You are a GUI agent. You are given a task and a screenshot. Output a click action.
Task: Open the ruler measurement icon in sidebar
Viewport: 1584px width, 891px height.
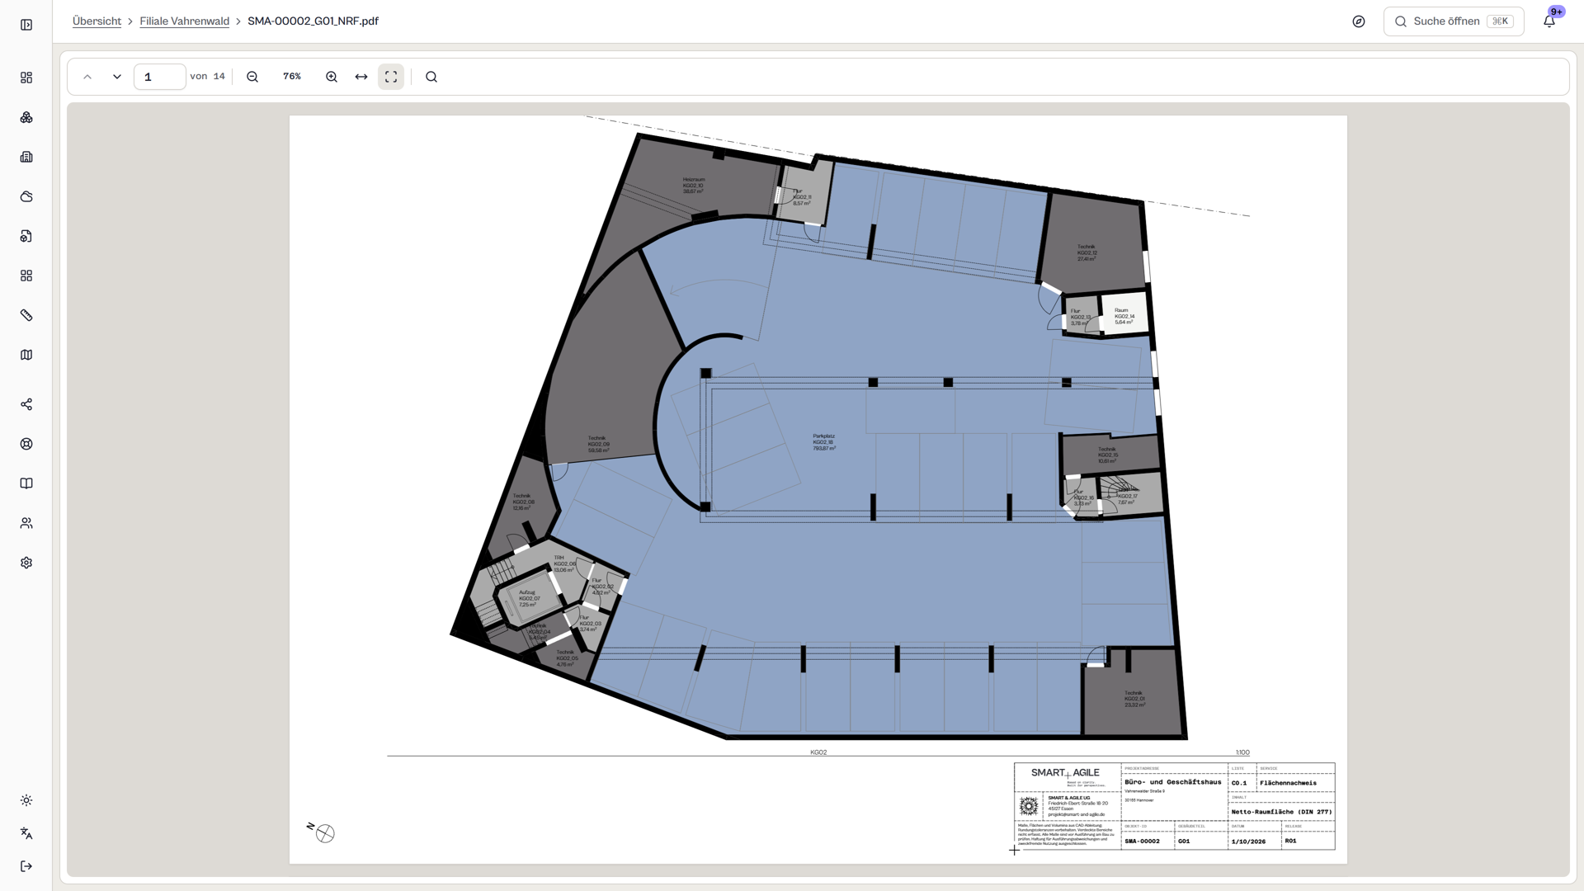26,315
